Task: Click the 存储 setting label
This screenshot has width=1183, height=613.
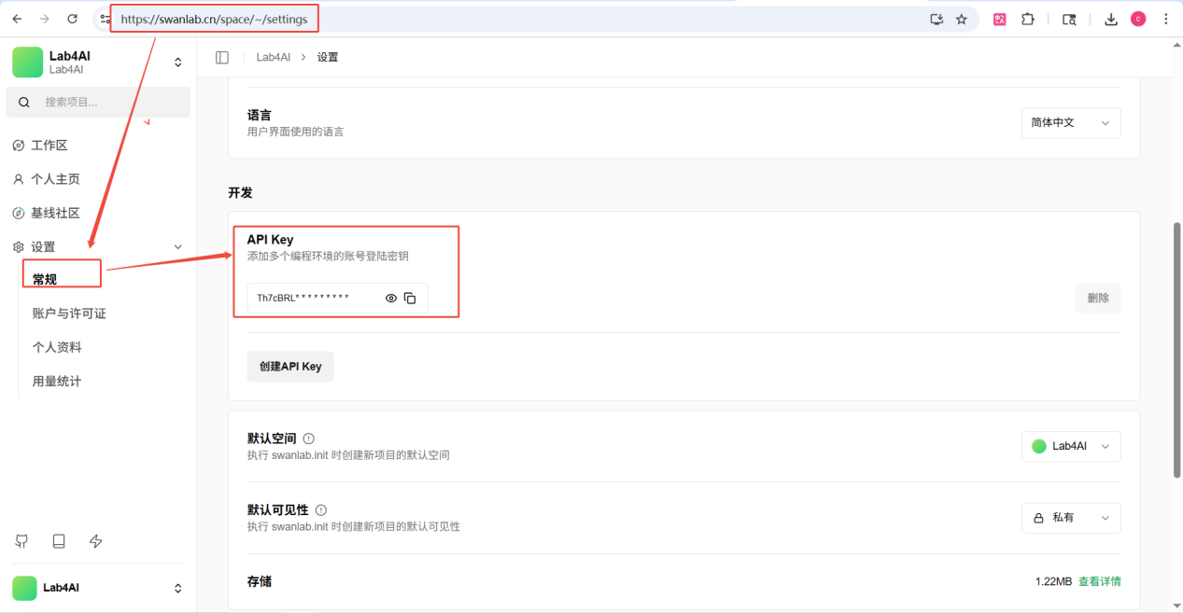Action: (260, 581)
